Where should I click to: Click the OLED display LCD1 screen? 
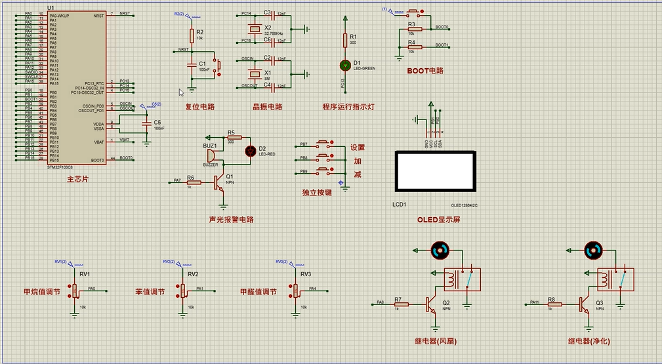coord(436,171)
